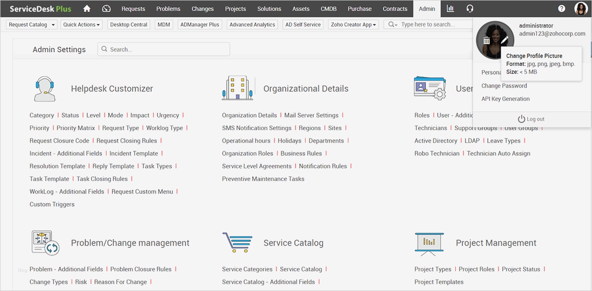The height and width of the screenshot is (291, 592).
Task: Click the Desktop Central button
Action: click(x=129, y=25)
